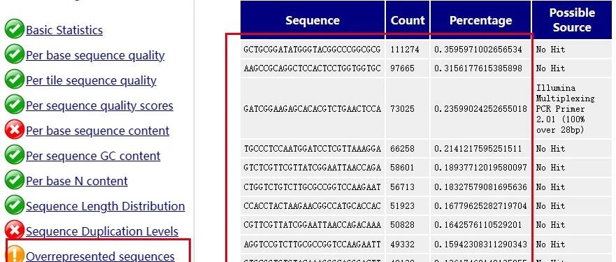
Task: Click the Count column header
Action: coord(408,20)
